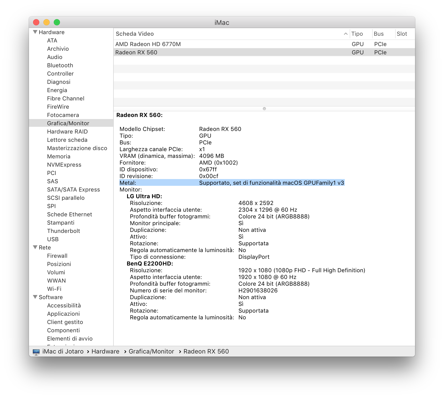Click Grafica/Monitor in the path bar

(x=151, y=351)
